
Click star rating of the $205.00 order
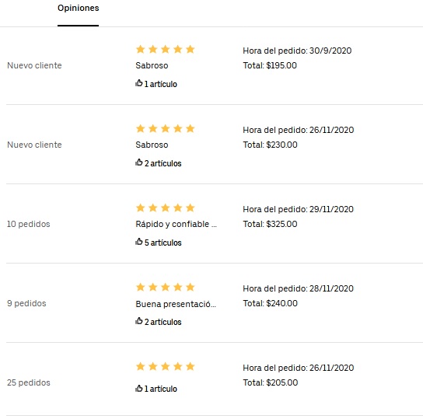(x=165, y=366)
